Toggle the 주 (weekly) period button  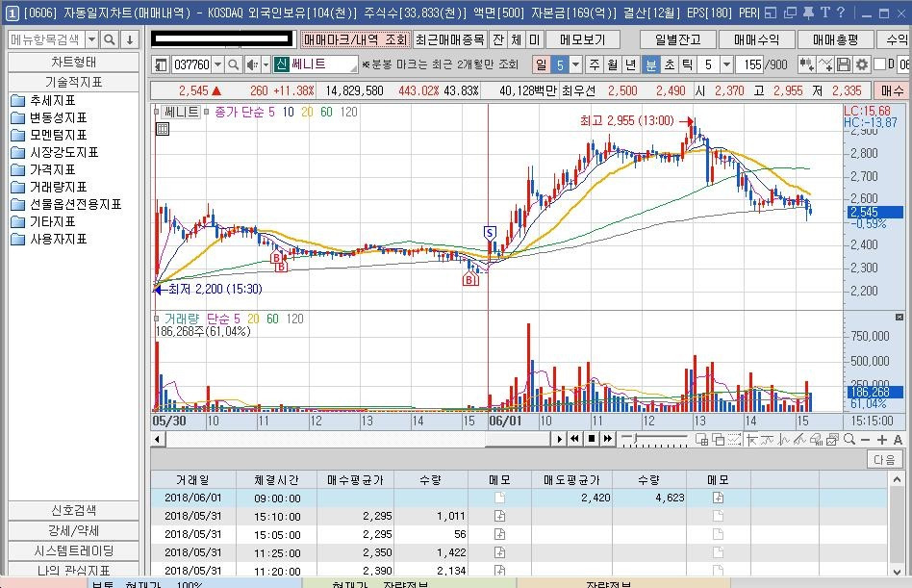[x=594, y=64]
